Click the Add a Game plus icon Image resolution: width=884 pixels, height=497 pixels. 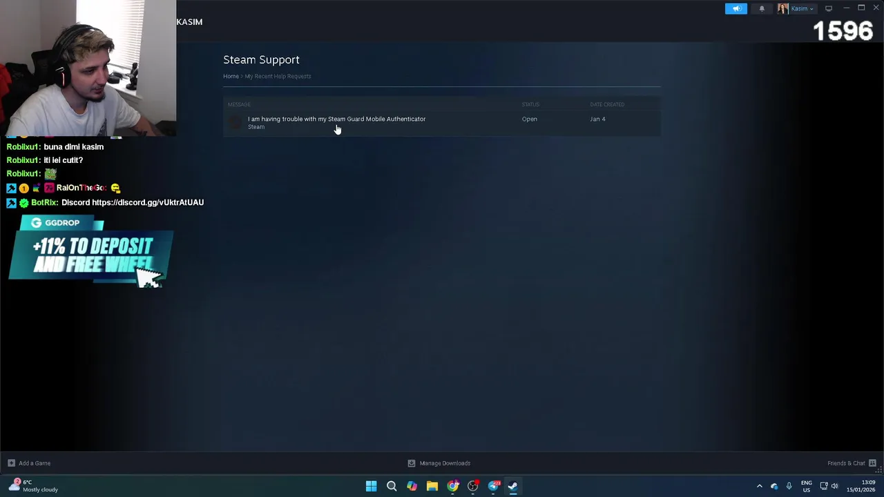pos(11,463)
